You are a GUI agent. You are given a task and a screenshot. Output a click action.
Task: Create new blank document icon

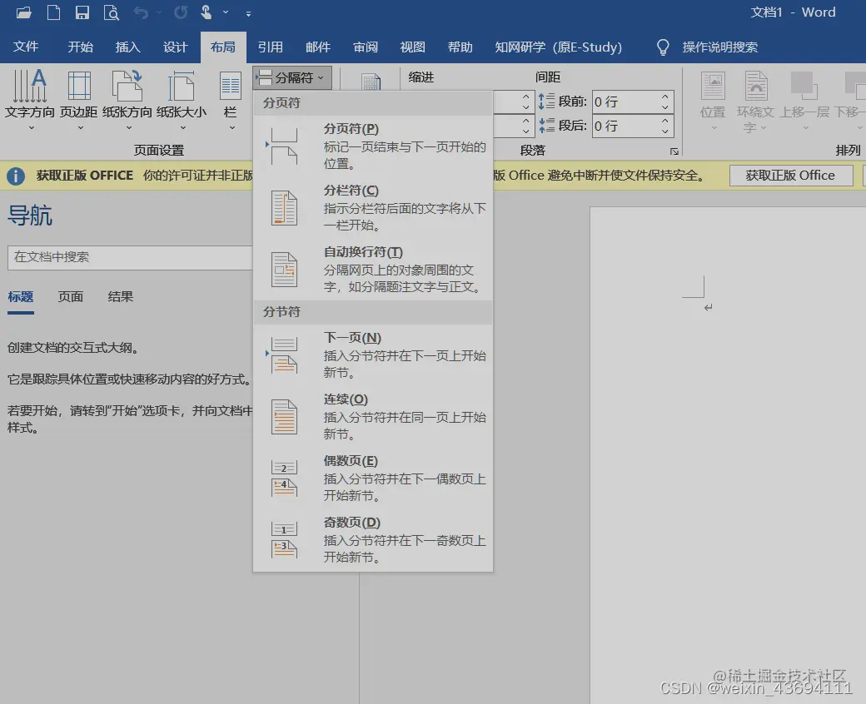pos(53,12)
